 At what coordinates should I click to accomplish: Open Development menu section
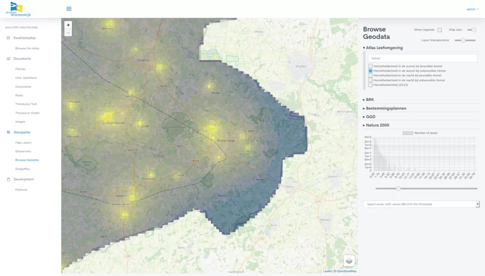24,179
